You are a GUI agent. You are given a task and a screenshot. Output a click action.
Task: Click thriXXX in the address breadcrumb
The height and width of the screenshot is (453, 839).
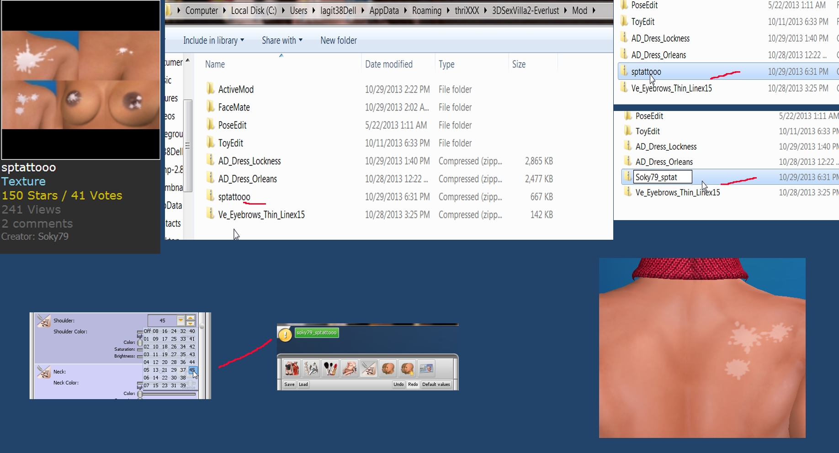tap(467, 11)
